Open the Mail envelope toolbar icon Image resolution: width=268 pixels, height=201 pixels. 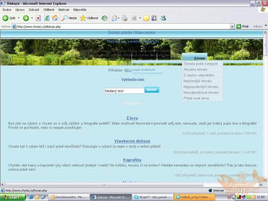(114, 18)
